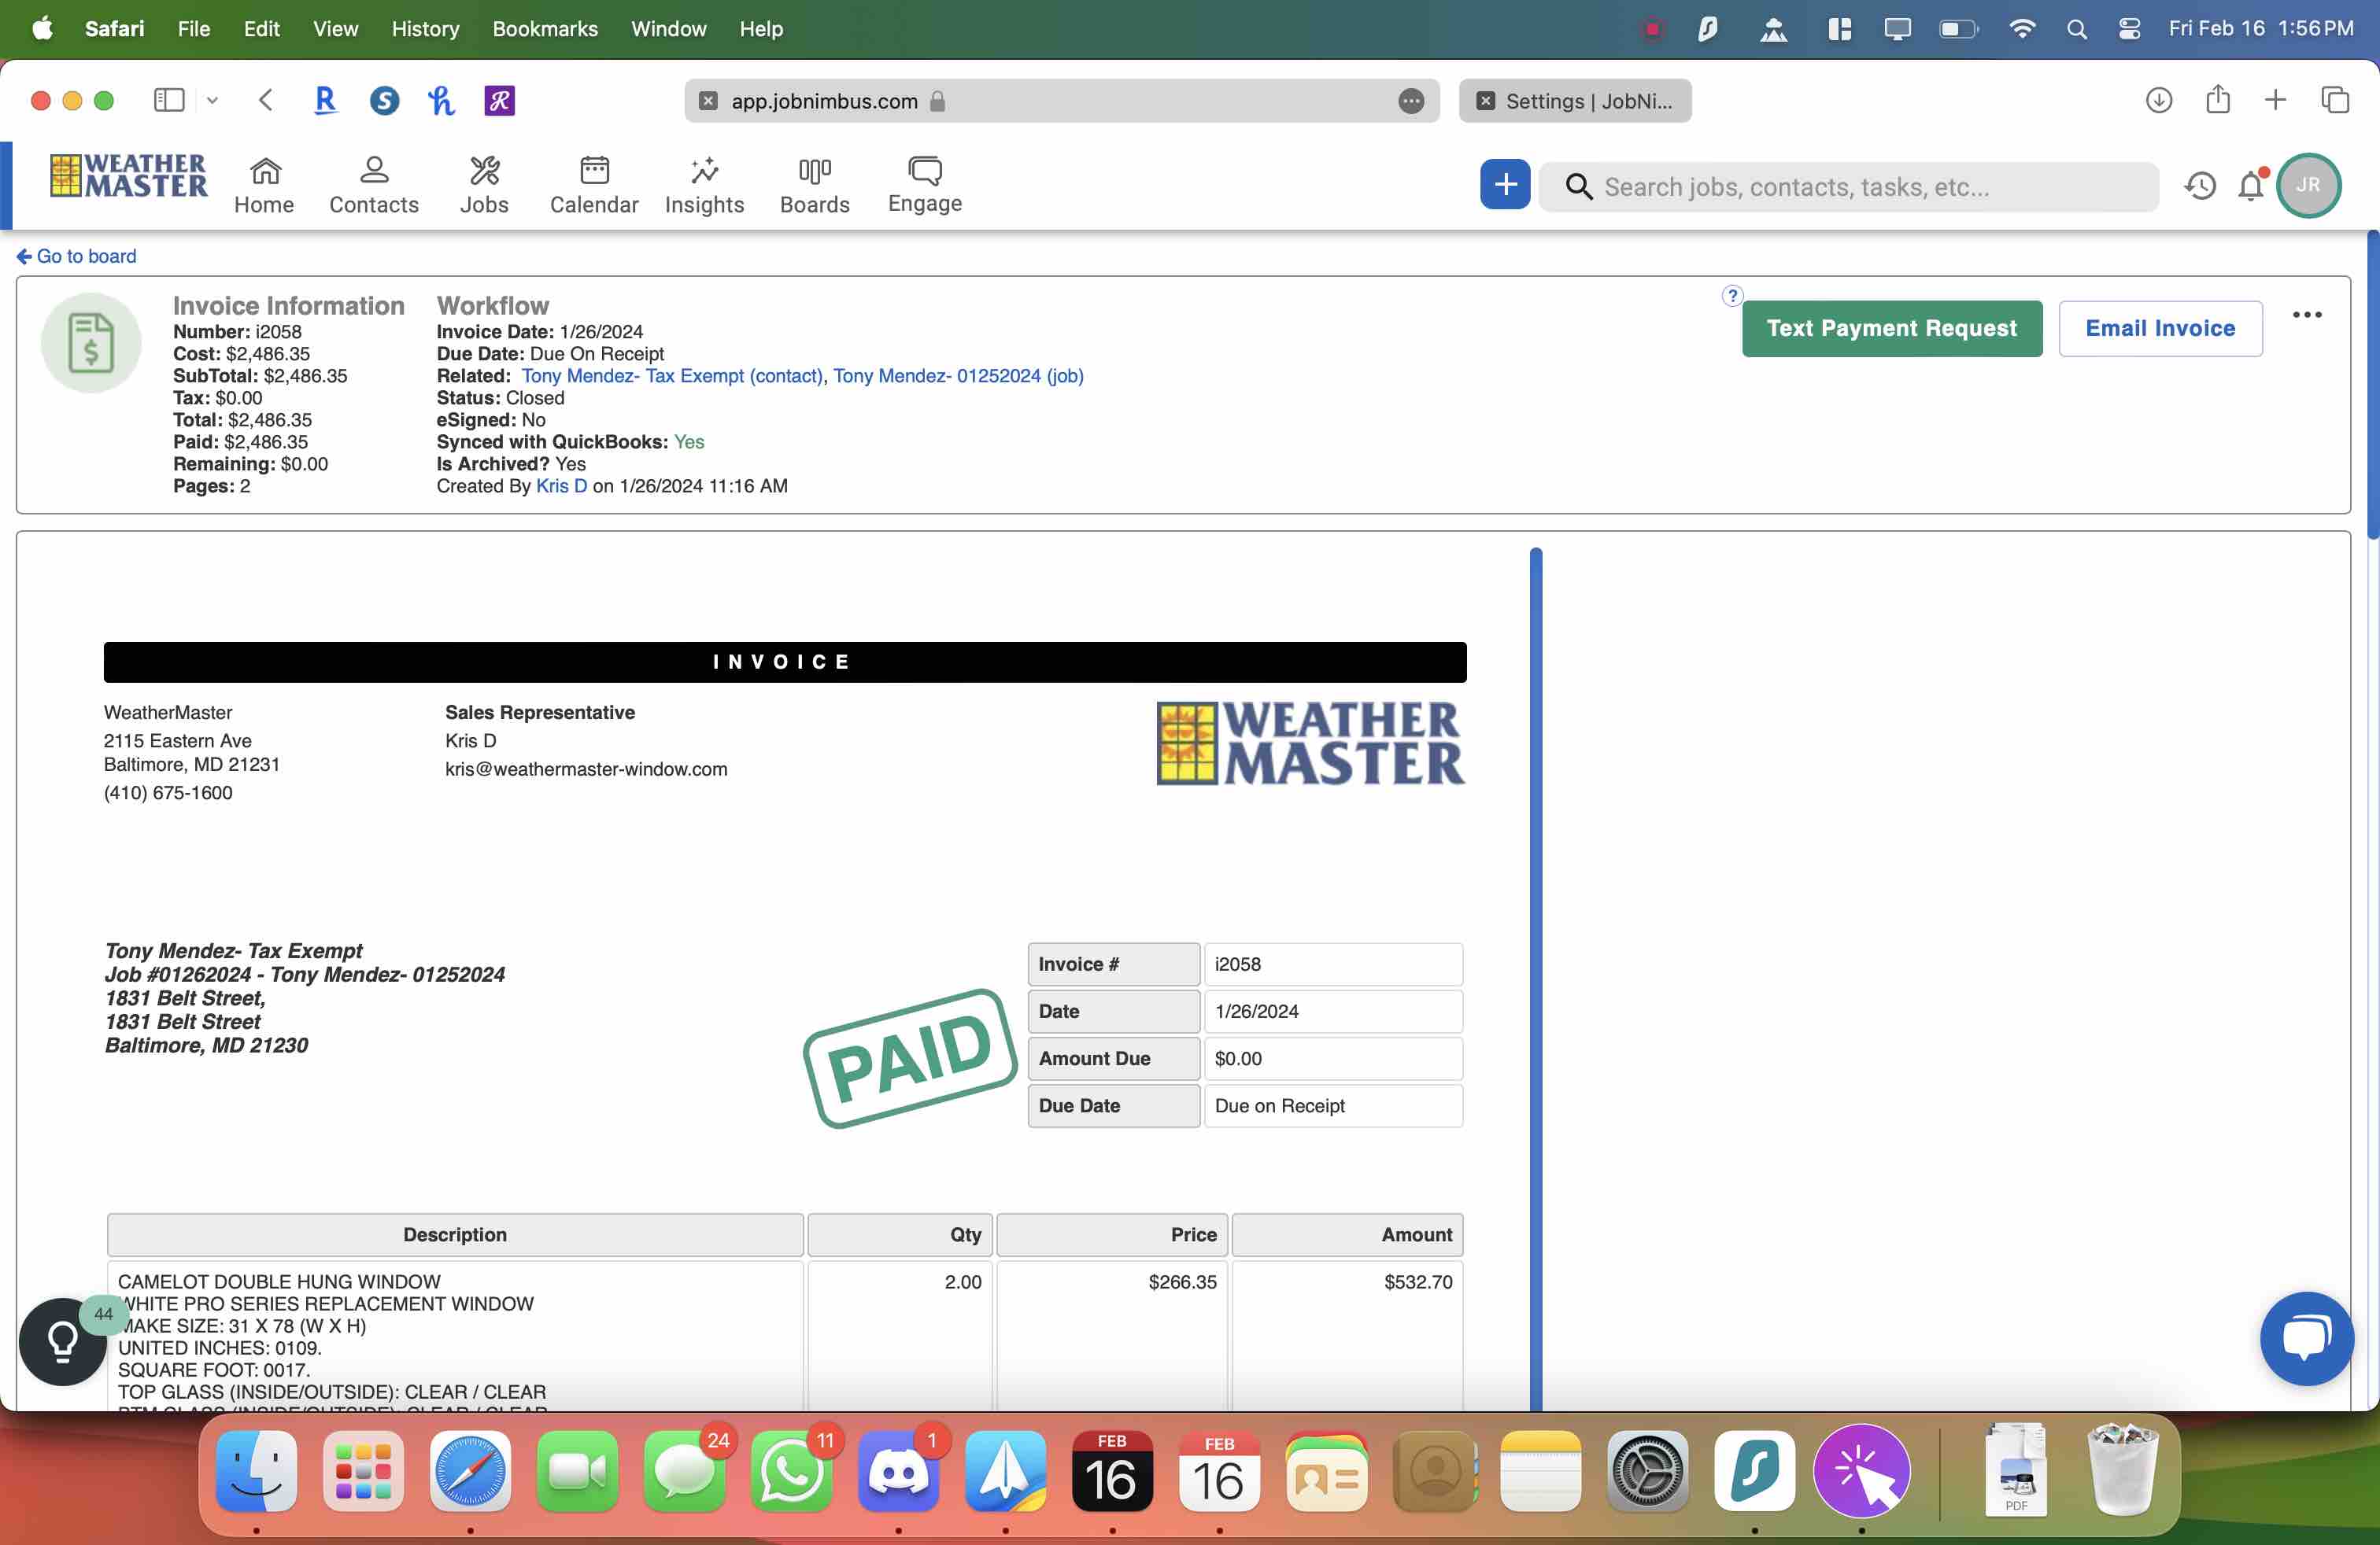Open the Boards navigation icon
Screen dimensions: 2380x1545
coord(814,172)
